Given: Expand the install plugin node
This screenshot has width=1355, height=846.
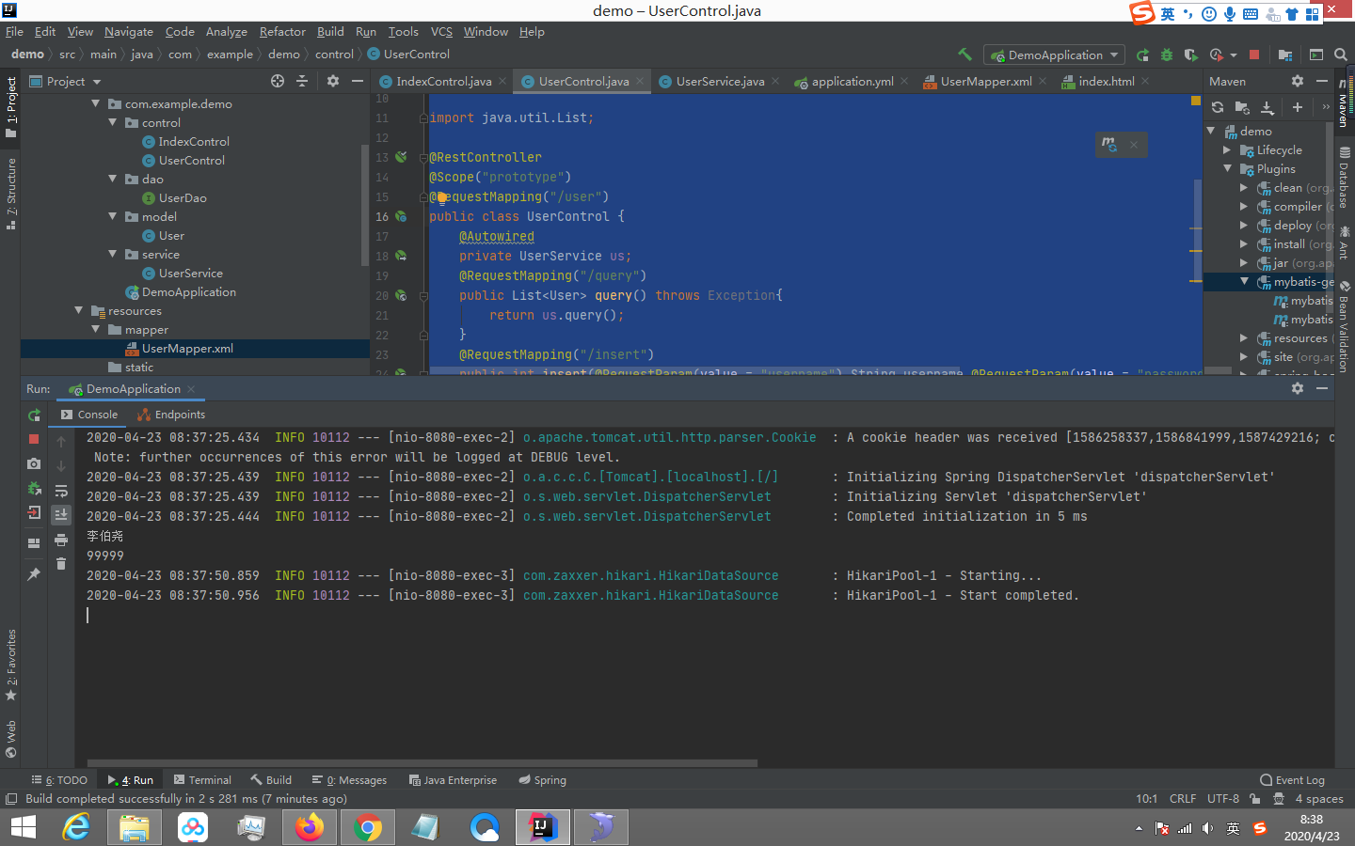Looking at the screenshot, I should (x=1244, y=243).
